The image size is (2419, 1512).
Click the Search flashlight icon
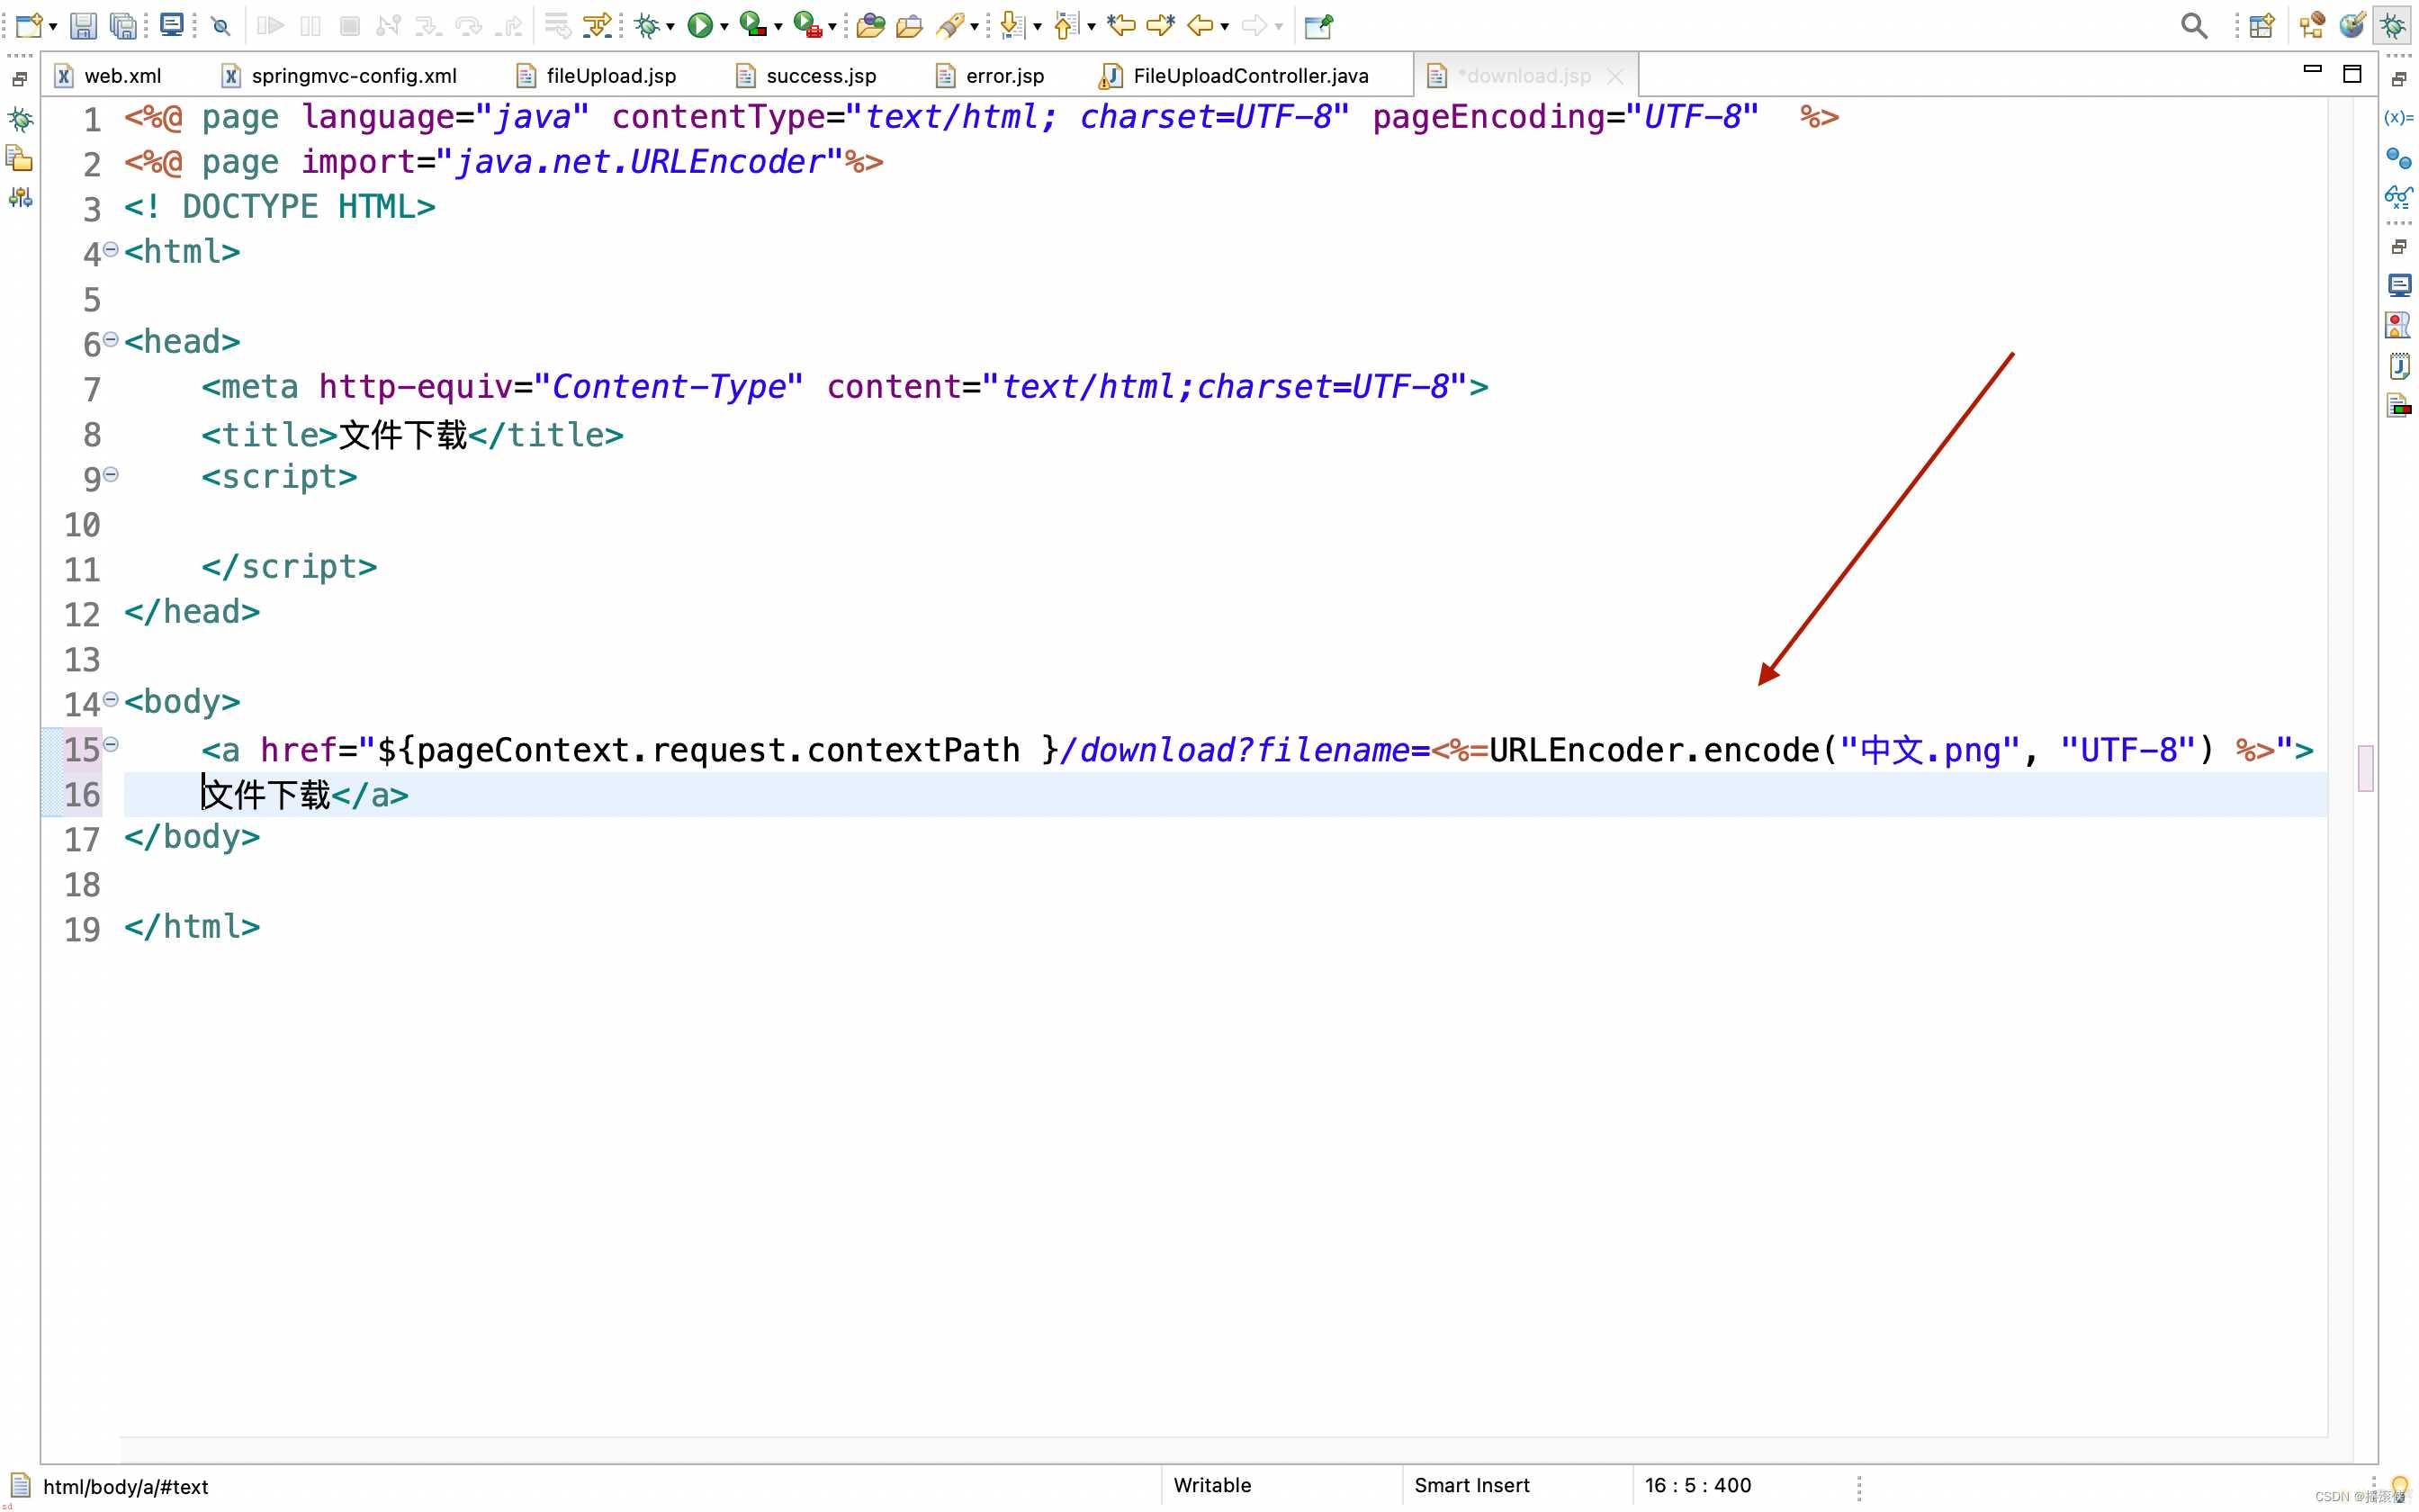tap(949, 25)
